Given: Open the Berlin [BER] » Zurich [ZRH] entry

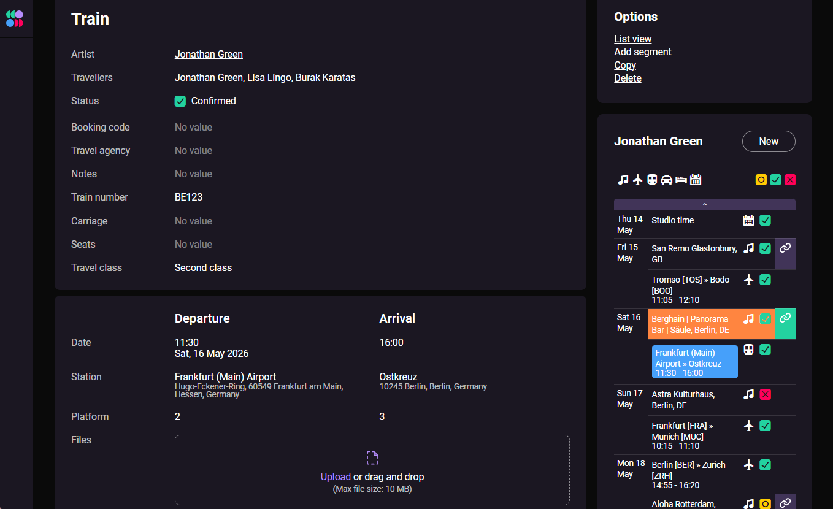Looking at the screenshot, I should point(689,475).
